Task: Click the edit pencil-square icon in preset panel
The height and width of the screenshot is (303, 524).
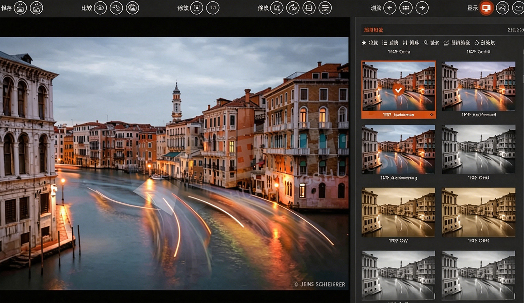Action: 446,43
